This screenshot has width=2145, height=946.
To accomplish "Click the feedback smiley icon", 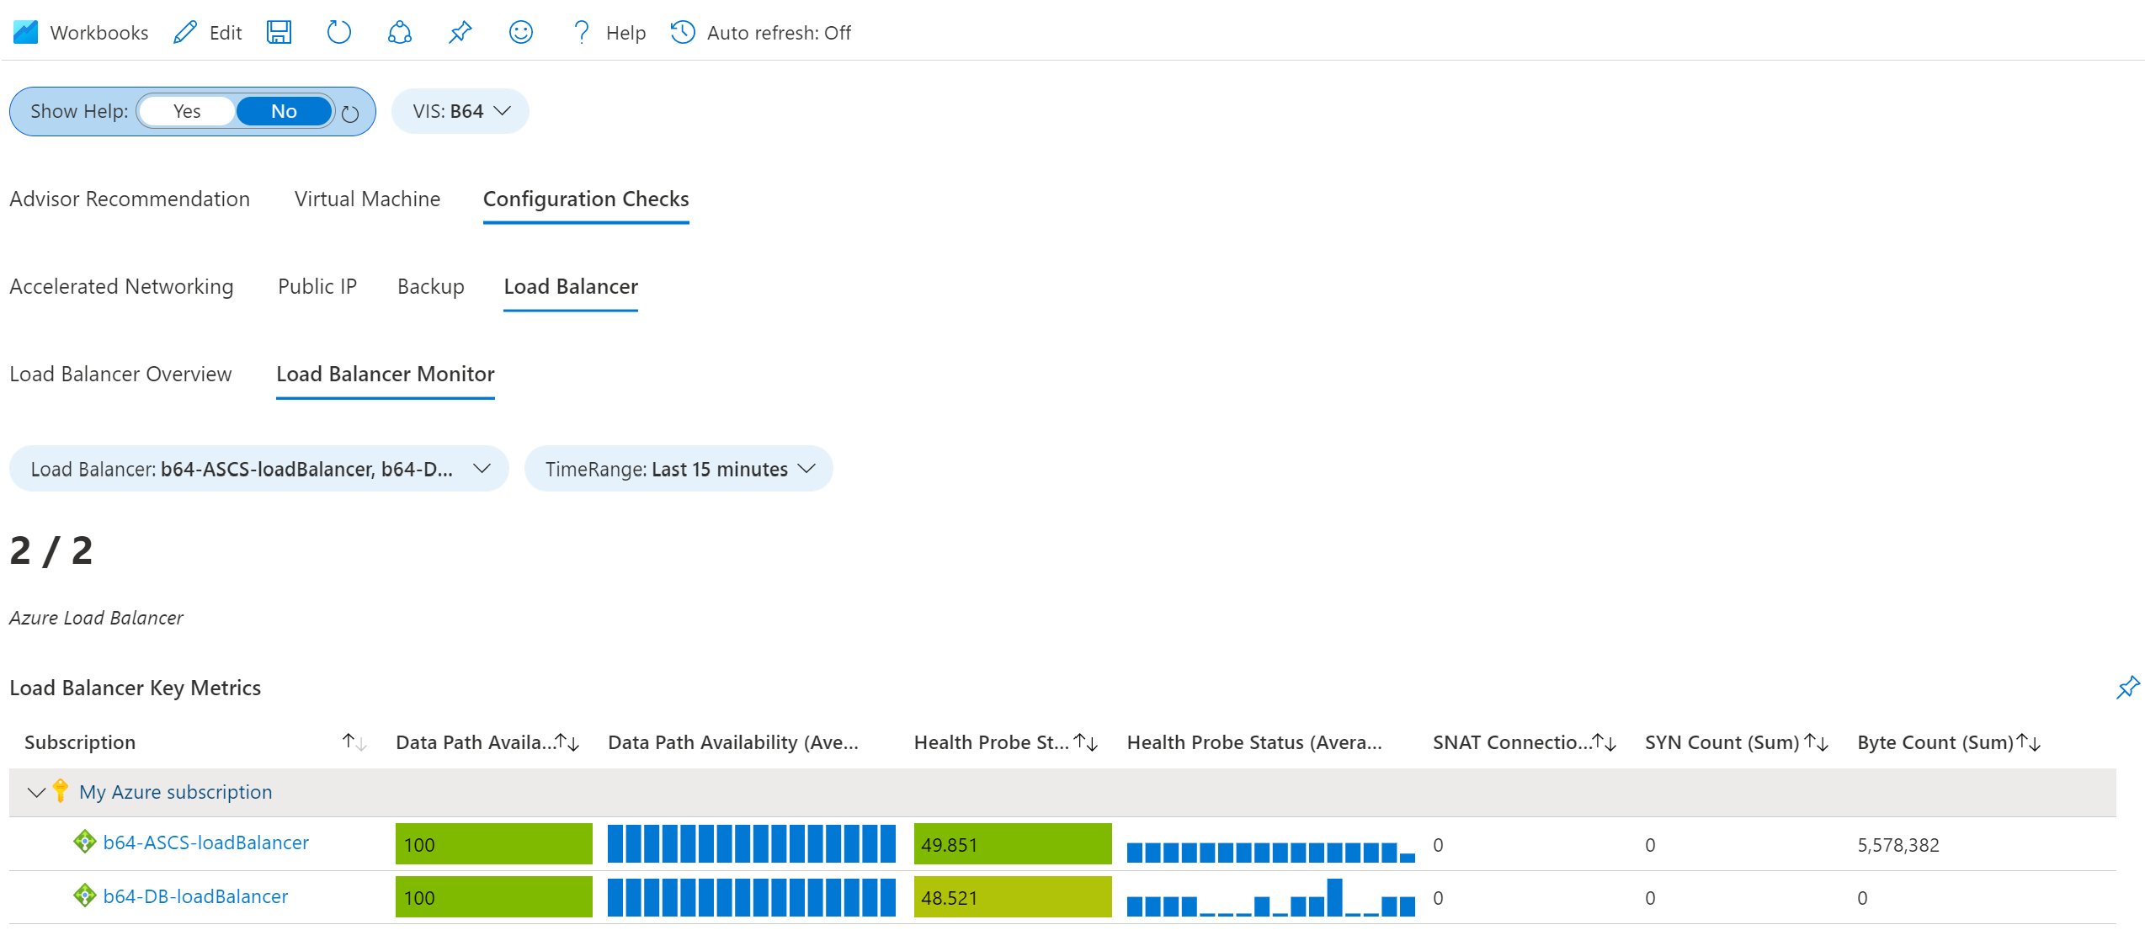I will 520,33.
